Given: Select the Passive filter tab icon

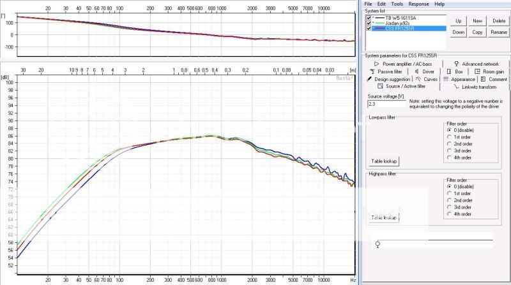Looking at the screenshot, I should click(x=370, y=71).
